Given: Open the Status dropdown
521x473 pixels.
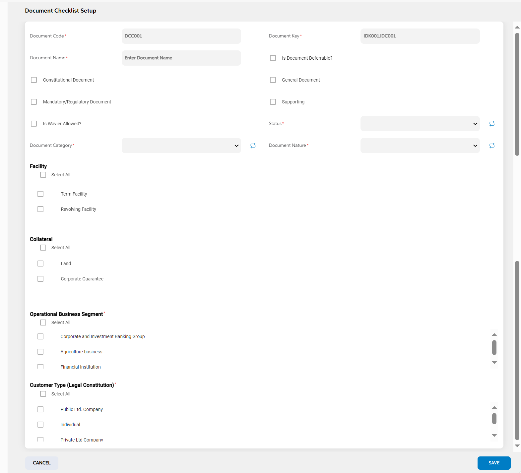Looking at the screenshot, I should [x=420, y=124].
